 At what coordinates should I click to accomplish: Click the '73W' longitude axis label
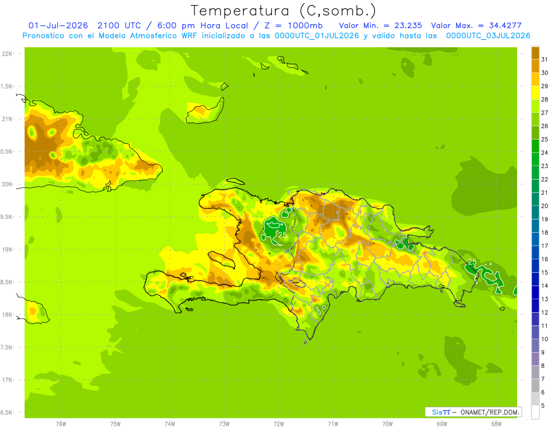pos(224,424)
